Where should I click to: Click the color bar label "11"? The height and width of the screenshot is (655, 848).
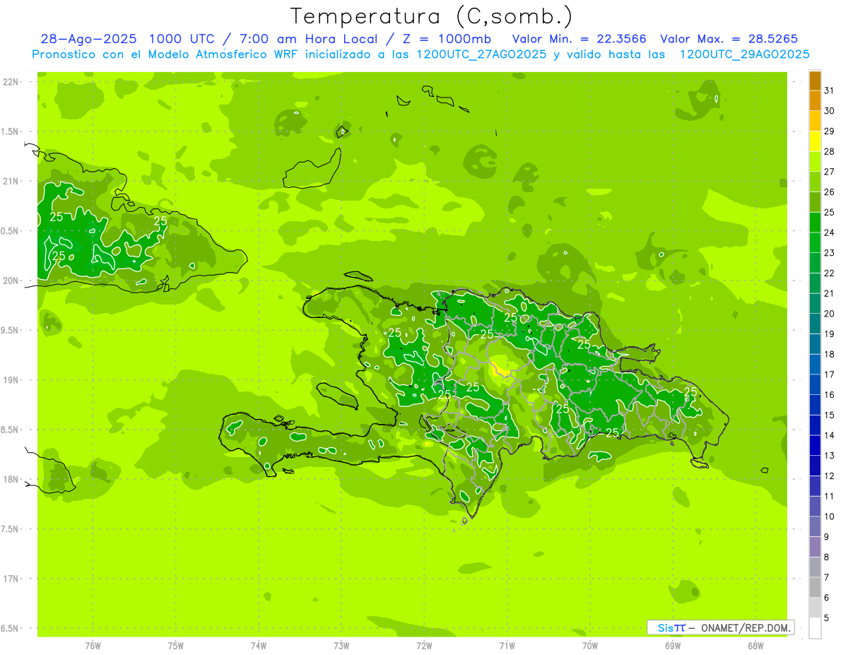tap(830, 496)
